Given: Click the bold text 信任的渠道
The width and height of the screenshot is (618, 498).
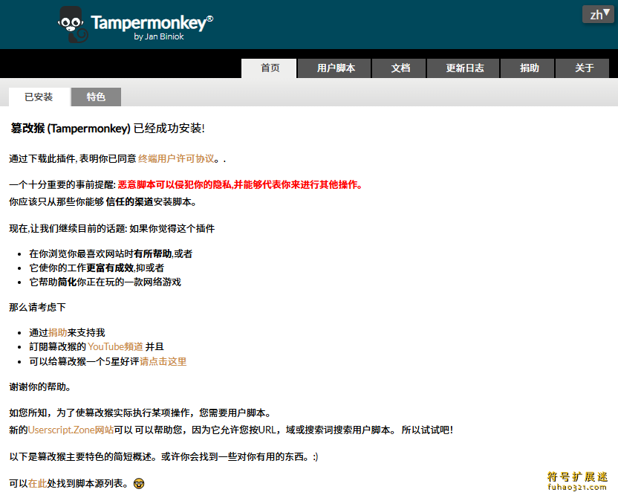Looking at the screenshot, I should (x=129, y=202).
